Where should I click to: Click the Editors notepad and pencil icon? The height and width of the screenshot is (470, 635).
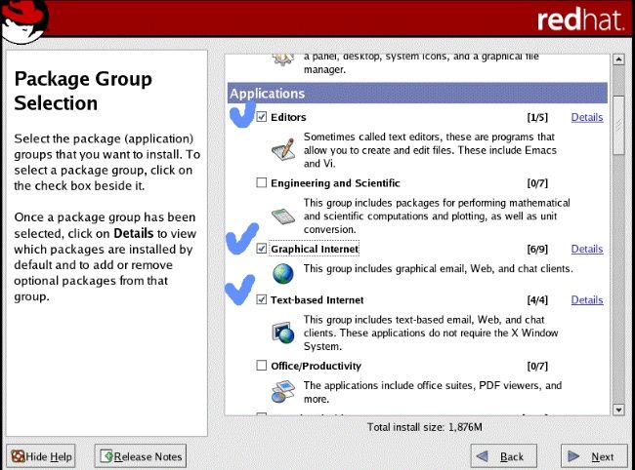(x=282, y=149)
